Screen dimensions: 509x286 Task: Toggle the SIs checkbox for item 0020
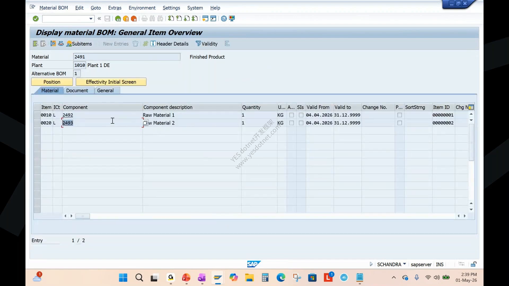[301, 123]
